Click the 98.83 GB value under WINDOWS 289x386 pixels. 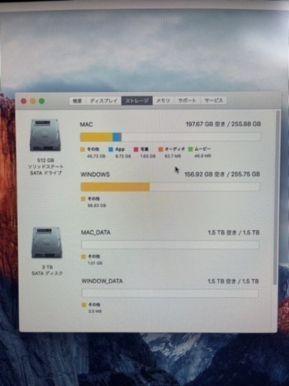coord(97,206)
